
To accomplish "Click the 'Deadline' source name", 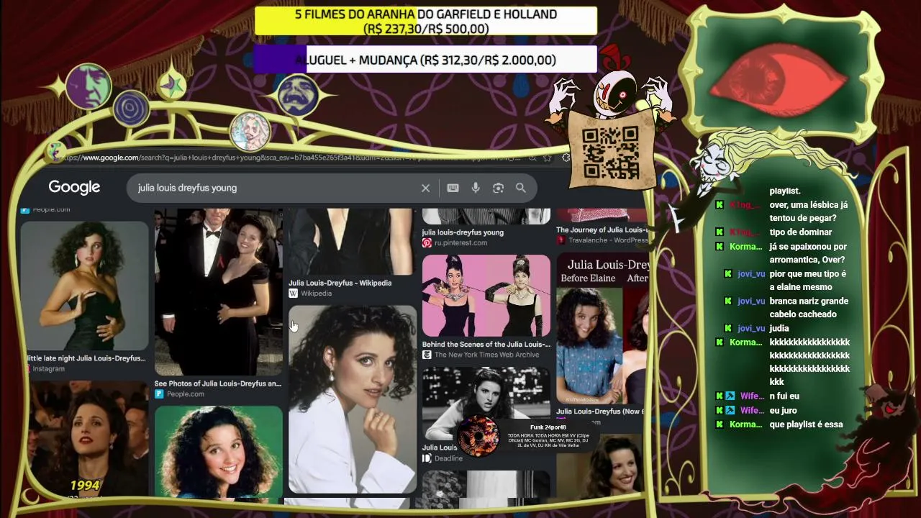I will coord(448,458).
